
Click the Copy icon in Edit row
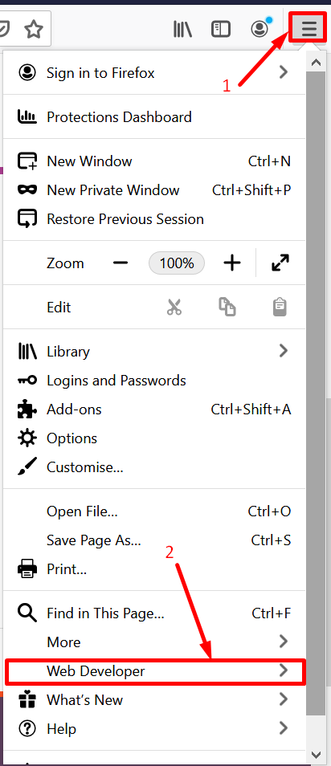227,308
